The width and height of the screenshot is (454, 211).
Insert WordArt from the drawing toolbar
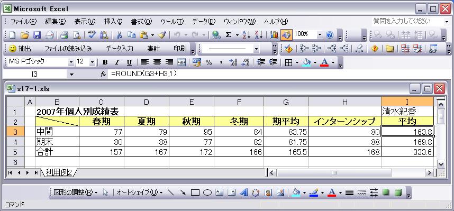coord(244,192)
